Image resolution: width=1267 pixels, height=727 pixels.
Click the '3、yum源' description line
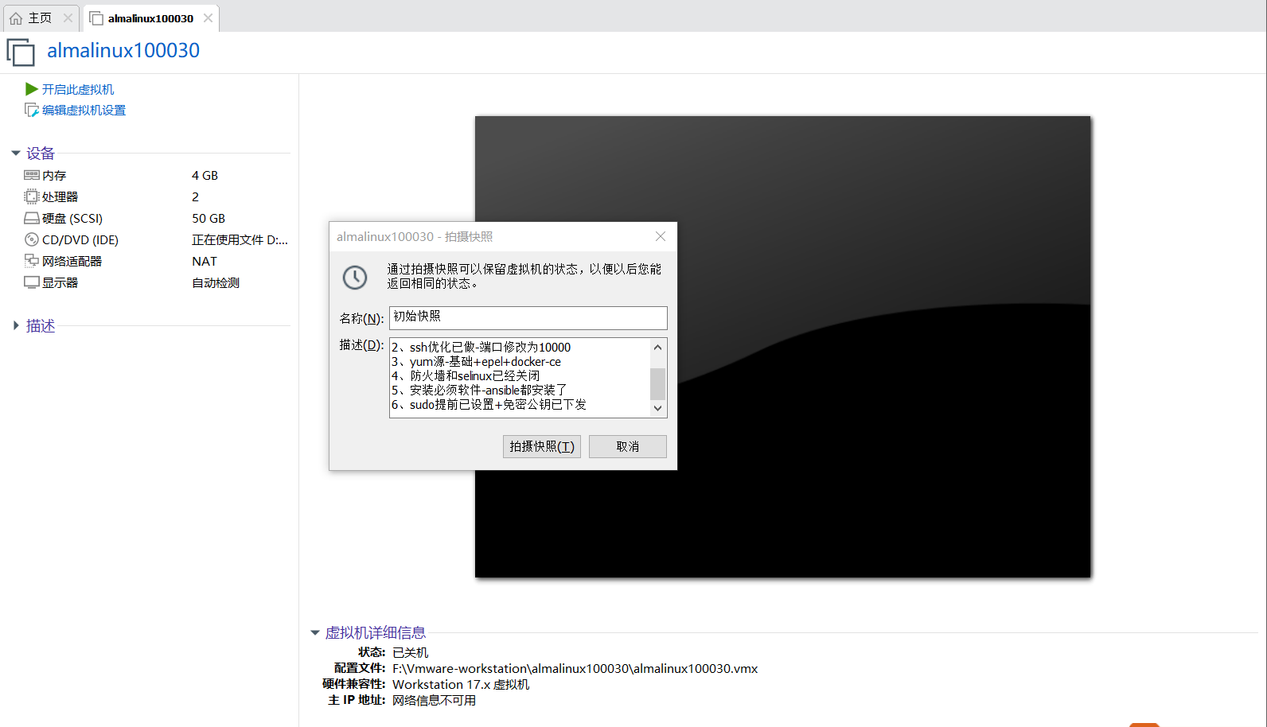pyautogui.click(x=476, y=362)
